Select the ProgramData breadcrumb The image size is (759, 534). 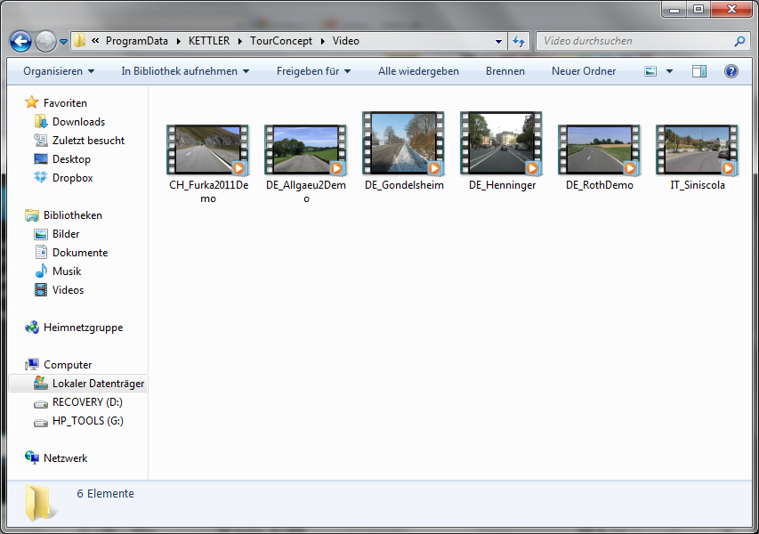tap(136, 41)
